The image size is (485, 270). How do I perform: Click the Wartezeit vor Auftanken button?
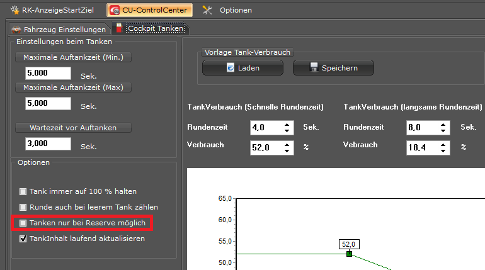pos(73,128)
